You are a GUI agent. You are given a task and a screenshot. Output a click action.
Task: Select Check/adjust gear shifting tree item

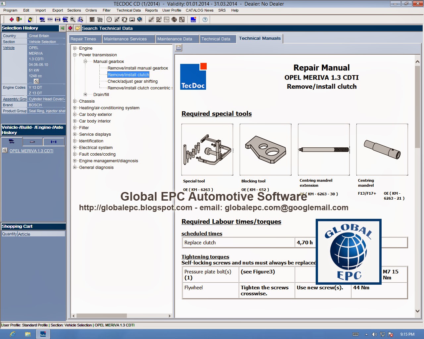click(132, 81)
